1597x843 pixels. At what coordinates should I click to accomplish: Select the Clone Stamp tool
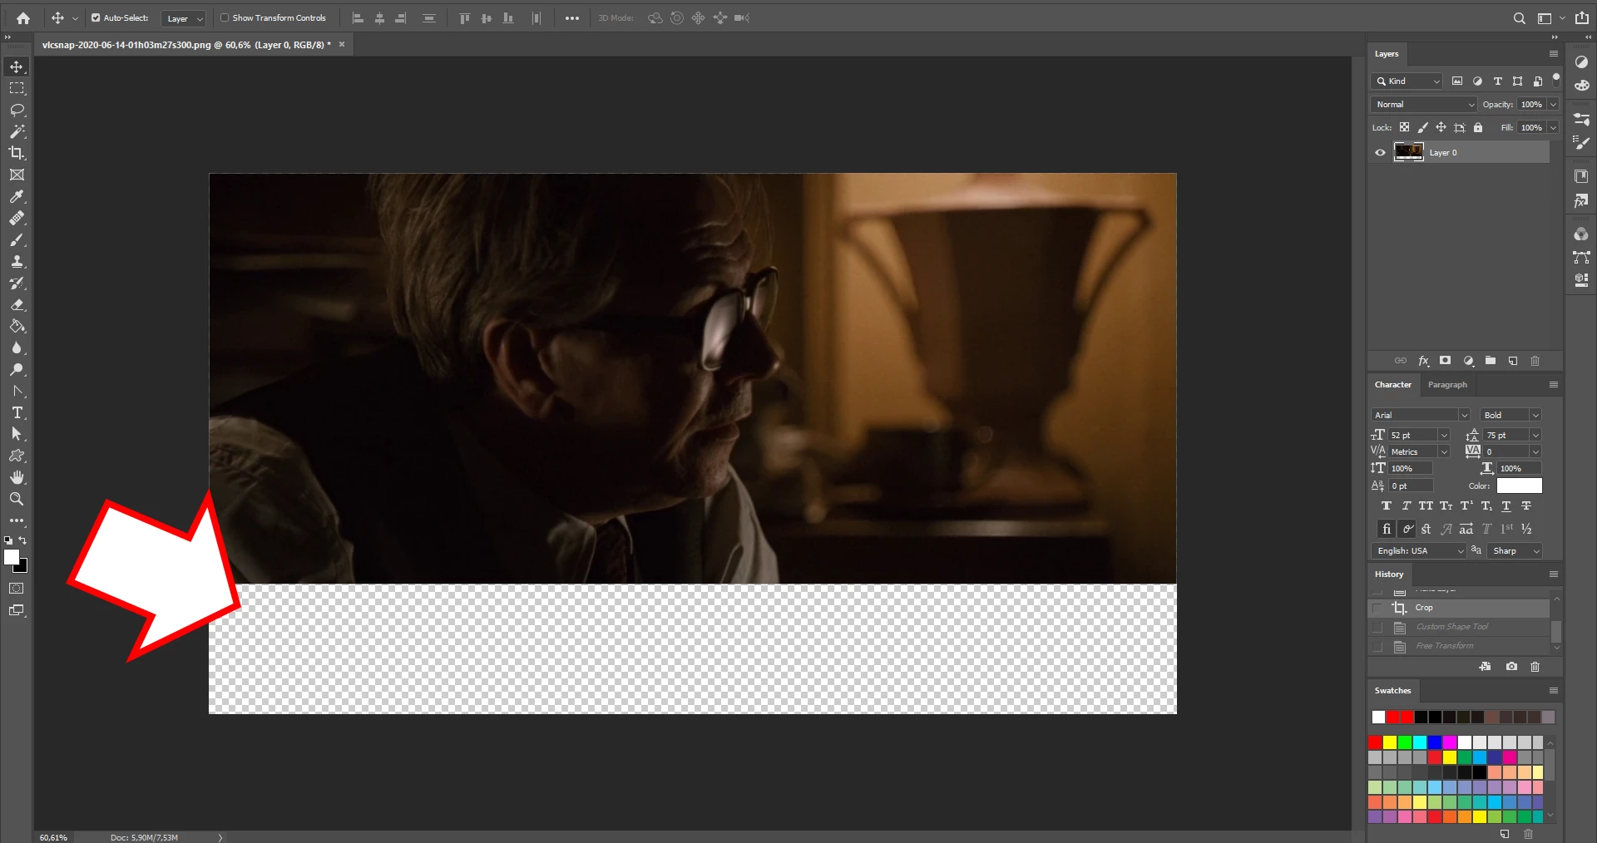pyautogui.click(x=17, y=261)
